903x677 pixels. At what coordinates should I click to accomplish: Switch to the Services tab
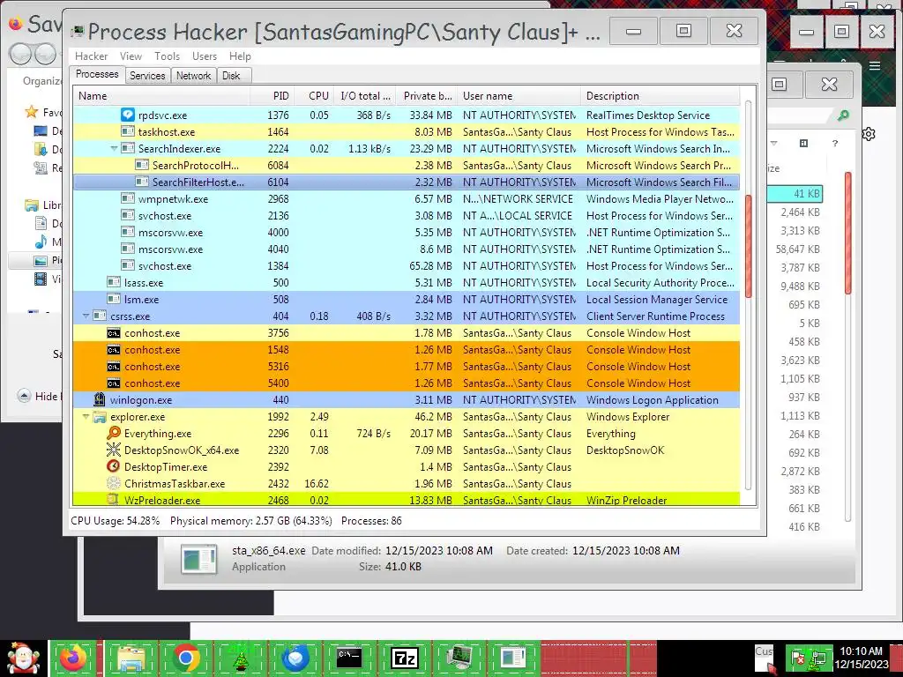point(147,76)
